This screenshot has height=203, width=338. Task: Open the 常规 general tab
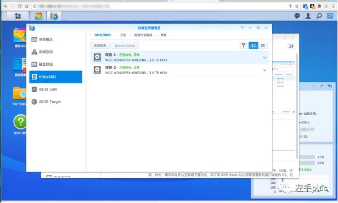164,35
